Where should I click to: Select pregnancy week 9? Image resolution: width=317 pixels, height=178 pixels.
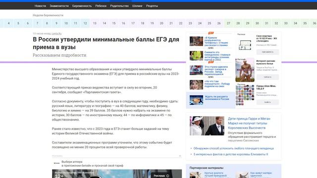click(x=56, y=23)
